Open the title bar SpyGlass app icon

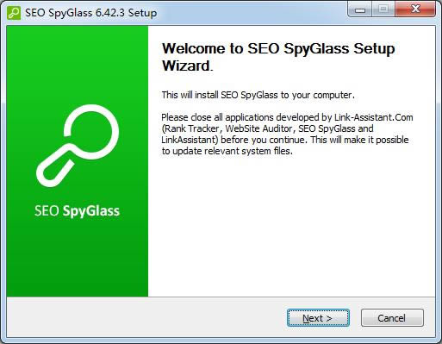[x=14, y=13]
